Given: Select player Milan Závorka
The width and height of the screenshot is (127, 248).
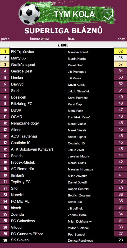Looking at the screenshot, I should click(77, 176).
